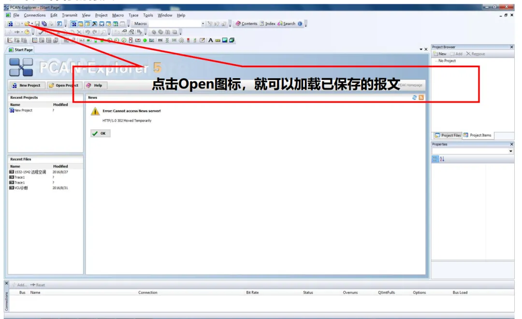Click the refresh News icon
Viewport: 522px width, 319px height.
pos(415,97)
